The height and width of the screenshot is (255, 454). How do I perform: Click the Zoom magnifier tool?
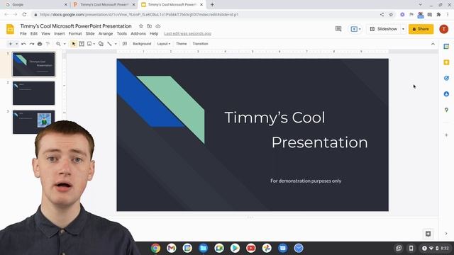point(58,44)
